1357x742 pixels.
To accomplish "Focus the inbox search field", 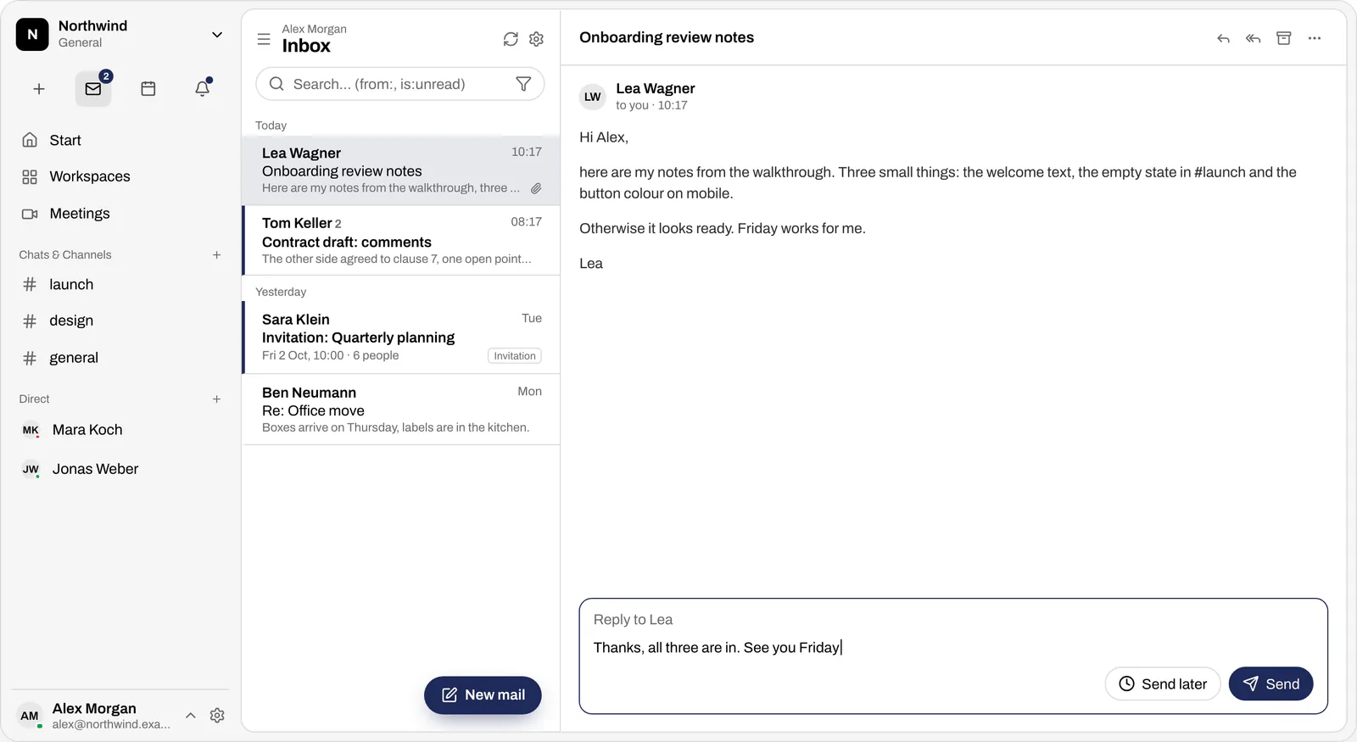I will pyautogui.click(x=399, y=84).
